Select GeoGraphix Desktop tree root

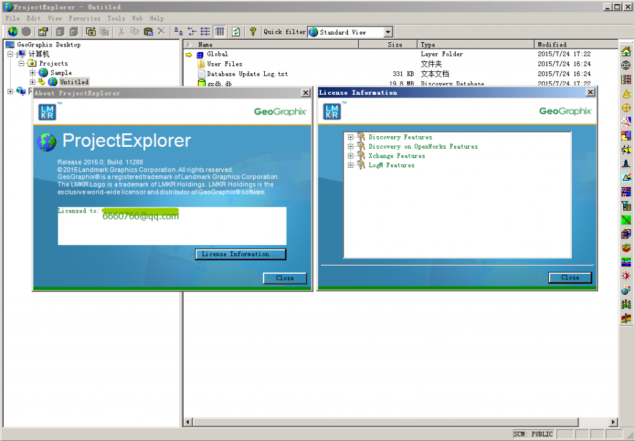(x=48, y=45)
